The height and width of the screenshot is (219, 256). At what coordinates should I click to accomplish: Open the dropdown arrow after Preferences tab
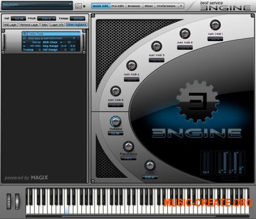181,6
